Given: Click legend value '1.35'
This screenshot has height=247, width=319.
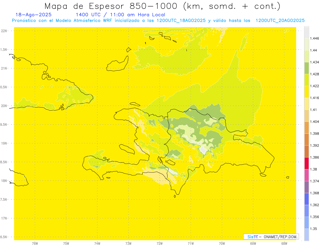Looking at the screenshot, I should pyautogui.click(x=314, y=229).
